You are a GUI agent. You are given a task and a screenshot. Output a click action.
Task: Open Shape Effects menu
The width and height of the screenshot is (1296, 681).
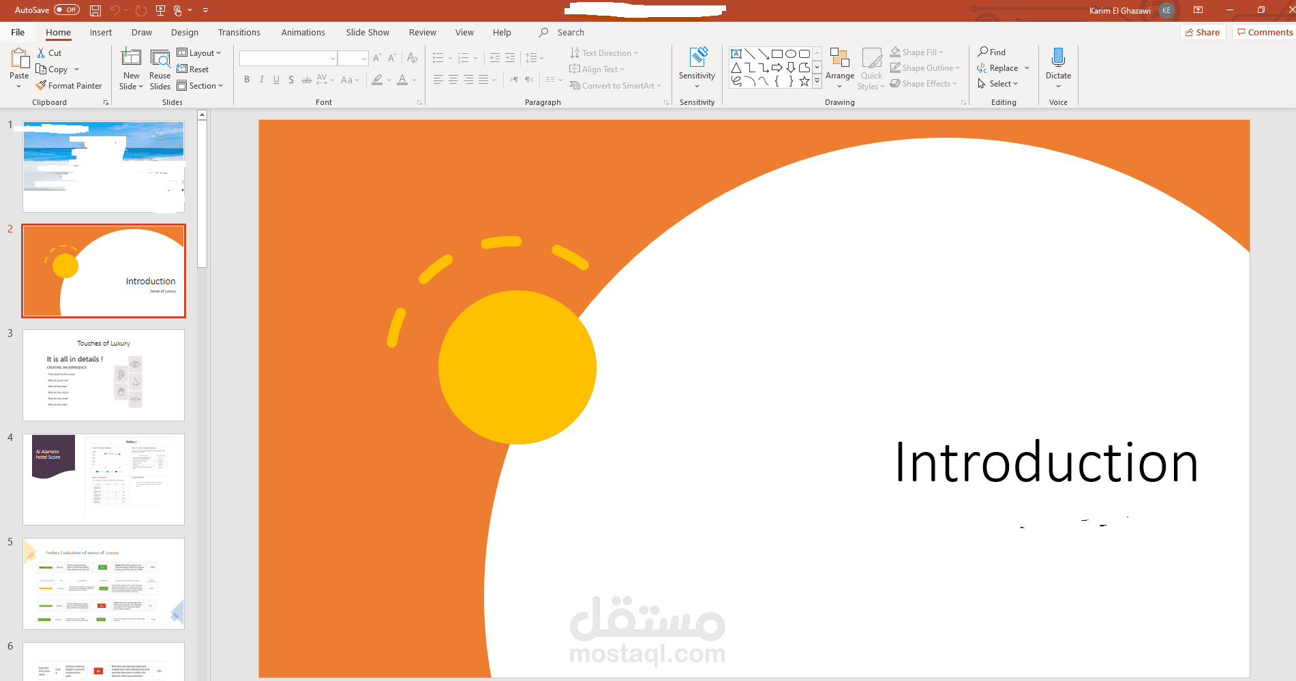point(923,83)
